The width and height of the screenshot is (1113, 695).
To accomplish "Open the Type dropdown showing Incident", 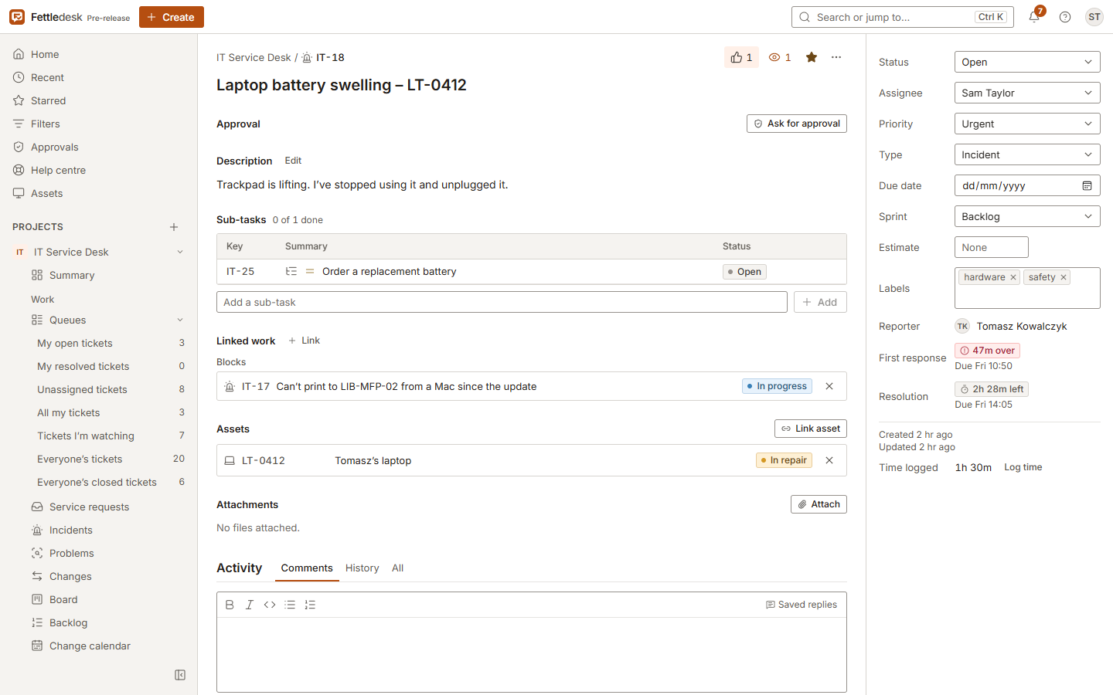I will [1027, 154].
